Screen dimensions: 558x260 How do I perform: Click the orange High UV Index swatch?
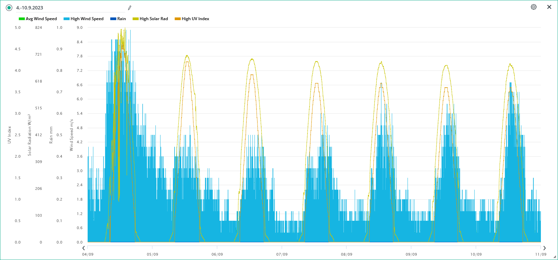(x=178, y=19)
